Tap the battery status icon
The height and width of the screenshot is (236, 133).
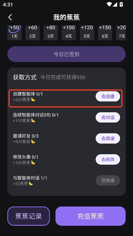[121, 4]
